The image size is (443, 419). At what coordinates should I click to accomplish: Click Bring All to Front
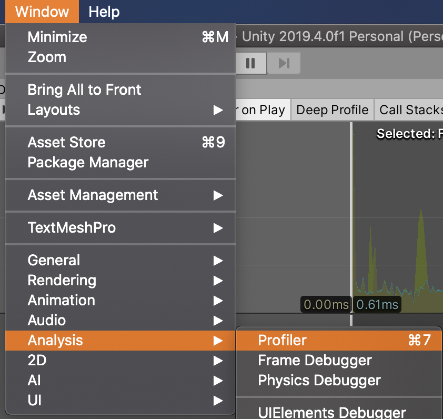[120, 89]
